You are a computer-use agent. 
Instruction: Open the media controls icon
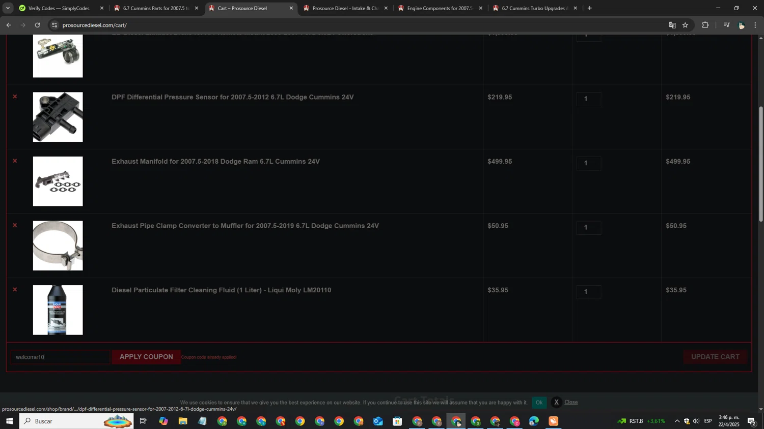click(726, 25)
